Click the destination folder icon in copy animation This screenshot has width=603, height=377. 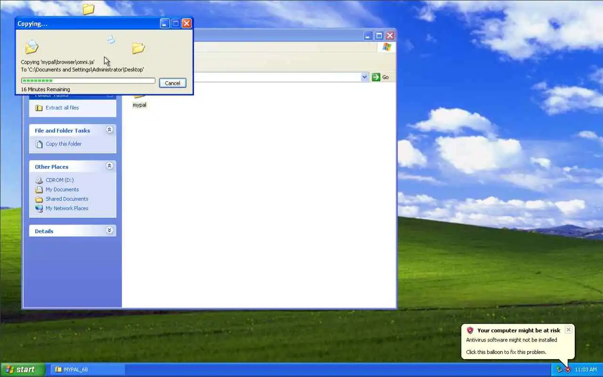pos(138,48)
